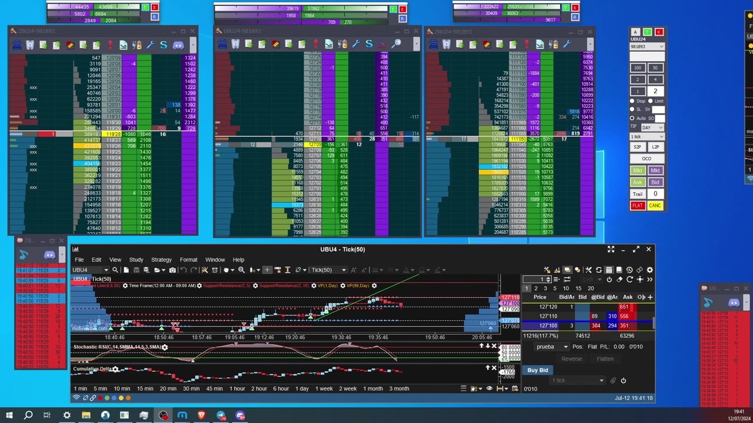Expand the UBU24 DOM toolbar overflow arrow

click(x=417, y=44)
